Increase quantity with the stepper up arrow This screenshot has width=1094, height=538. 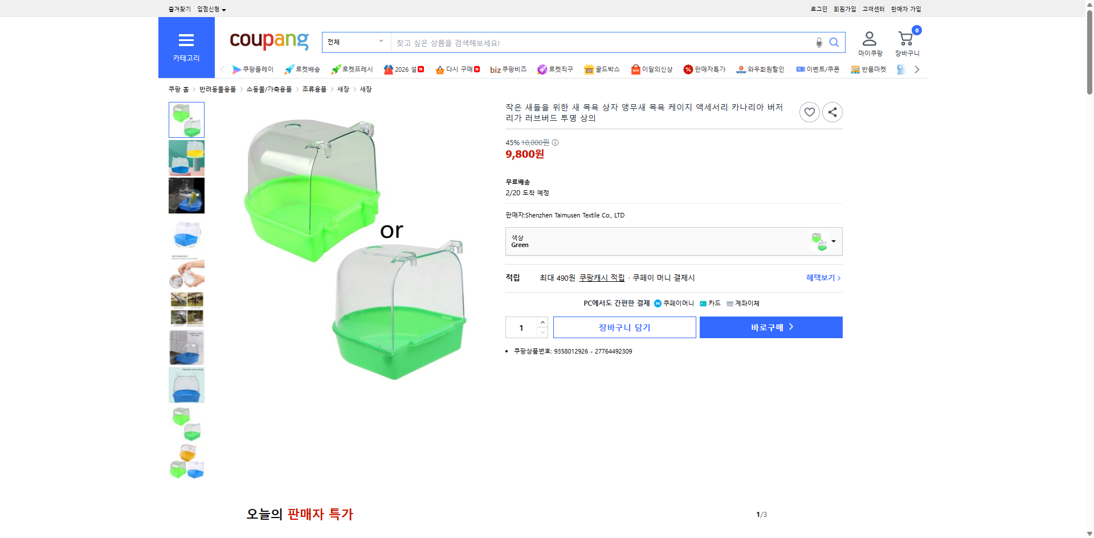point(542,322)
